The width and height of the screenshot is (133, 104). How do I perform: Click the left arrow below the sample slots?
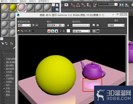coord(2,39)
